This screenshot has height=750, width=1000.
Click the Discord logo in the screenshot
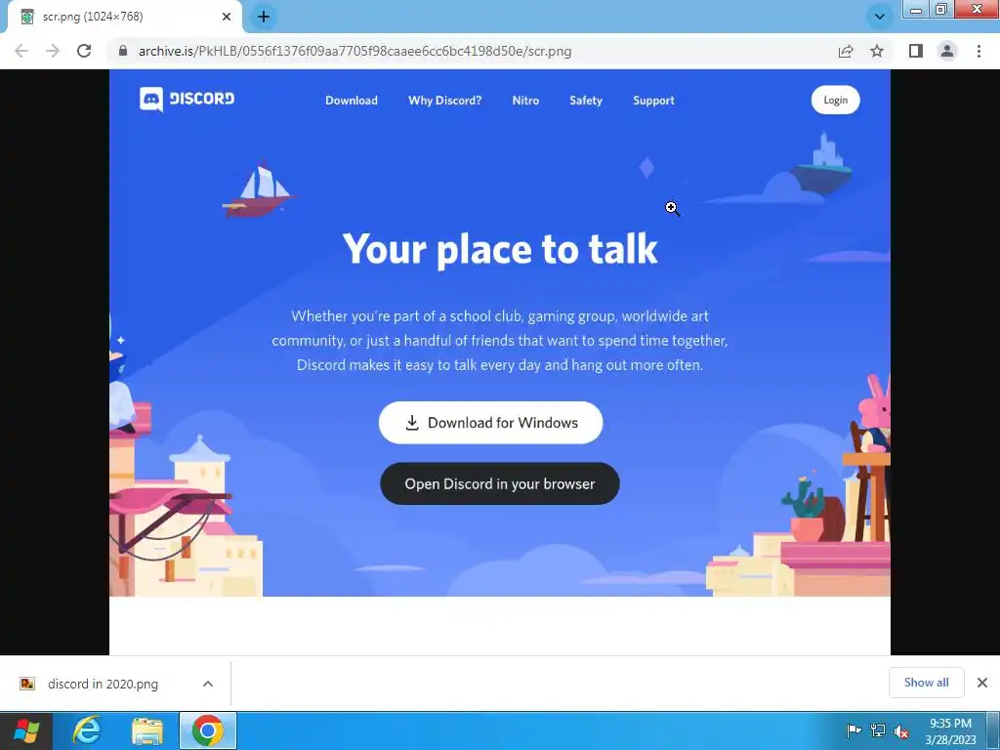[187, 99]
